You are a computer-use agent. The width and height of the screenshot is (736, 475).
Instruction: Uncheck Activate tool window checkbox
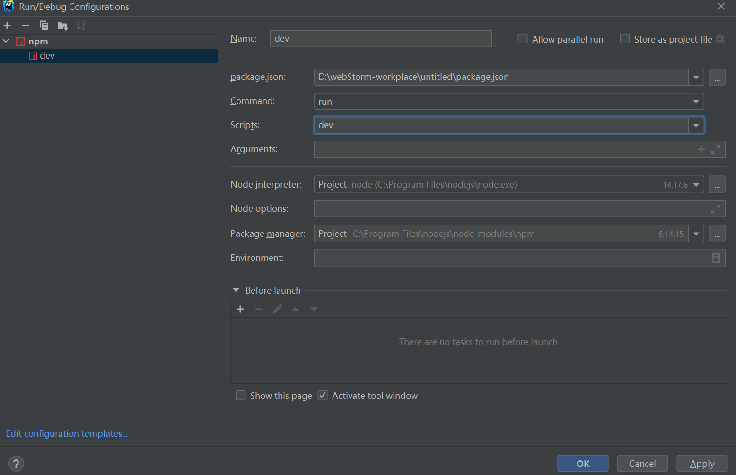(323, 396)
